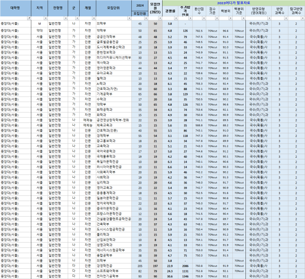The height and width of the screenshot is (279, 305).
Task: Select the 30.6 경쟁률 value cell
Action: coord(170,276)
